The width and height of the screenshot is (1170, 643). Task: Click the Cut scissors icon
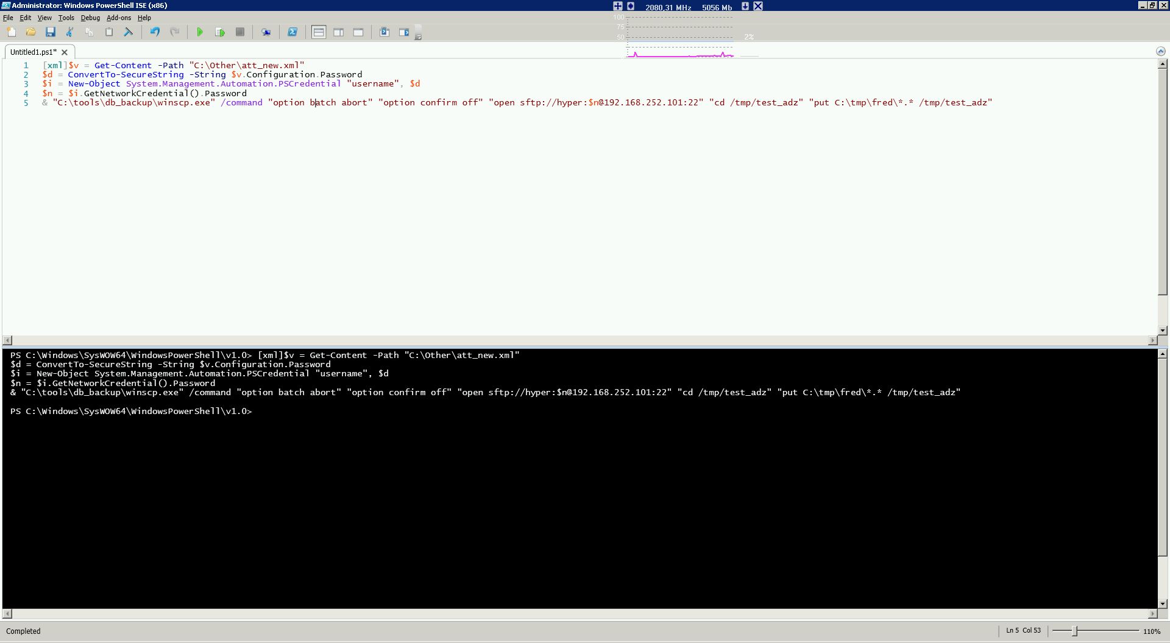69,32
